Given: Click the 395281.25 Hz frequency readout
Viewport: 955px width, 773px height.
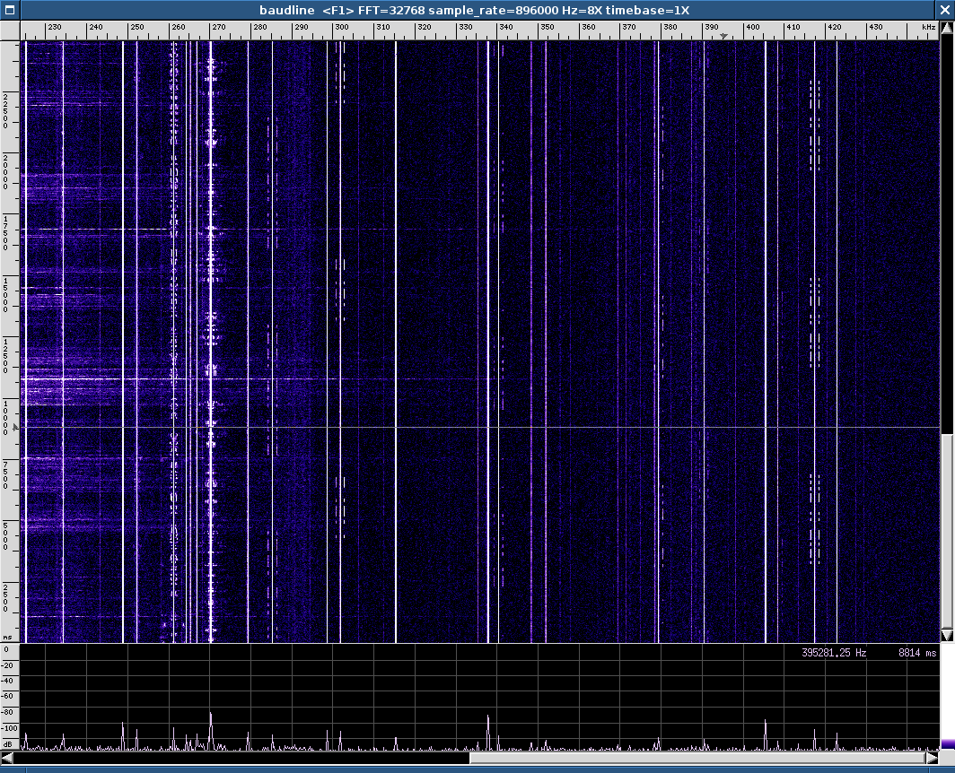Looking at the screenshot, I should [x=834, y=653].
